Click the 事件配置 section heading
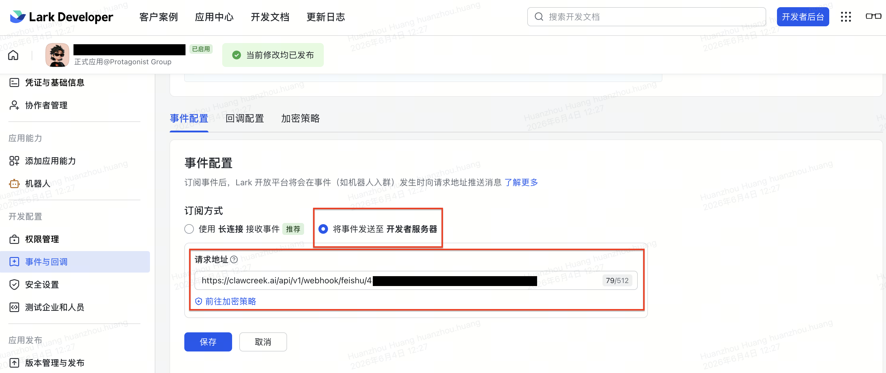Viewport: 886px width, 373px height. pyautogui.click(x=209, y=163)
